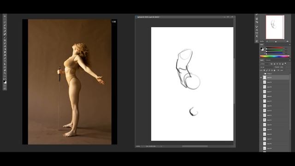Click the canvas vertical scrollbar

tap(234, 81)
